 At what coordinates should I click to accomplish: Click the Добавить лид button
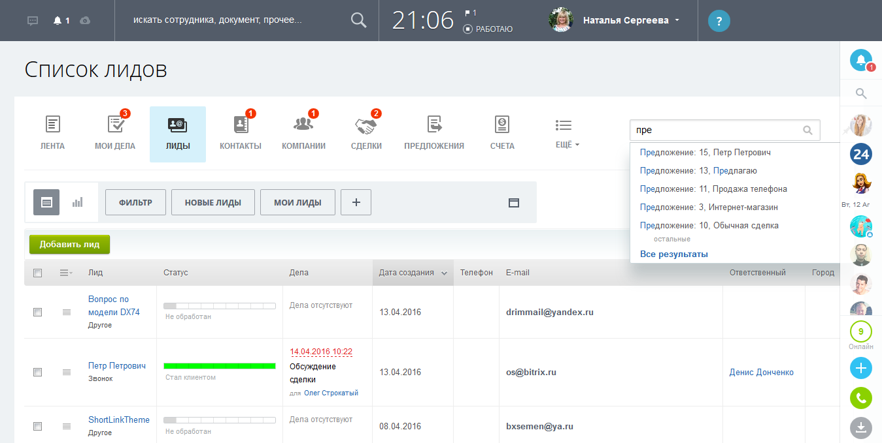click(69, 245)
